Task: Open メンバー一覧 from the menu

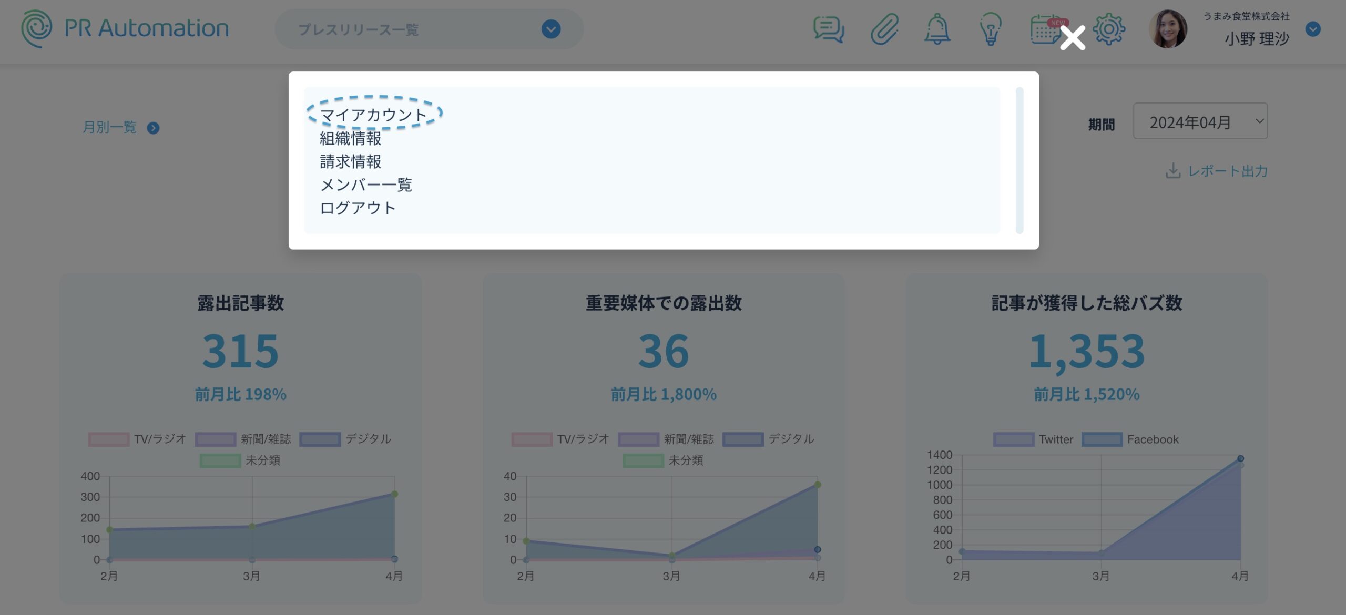Action: pyautogui.click(x=366, y=184)
